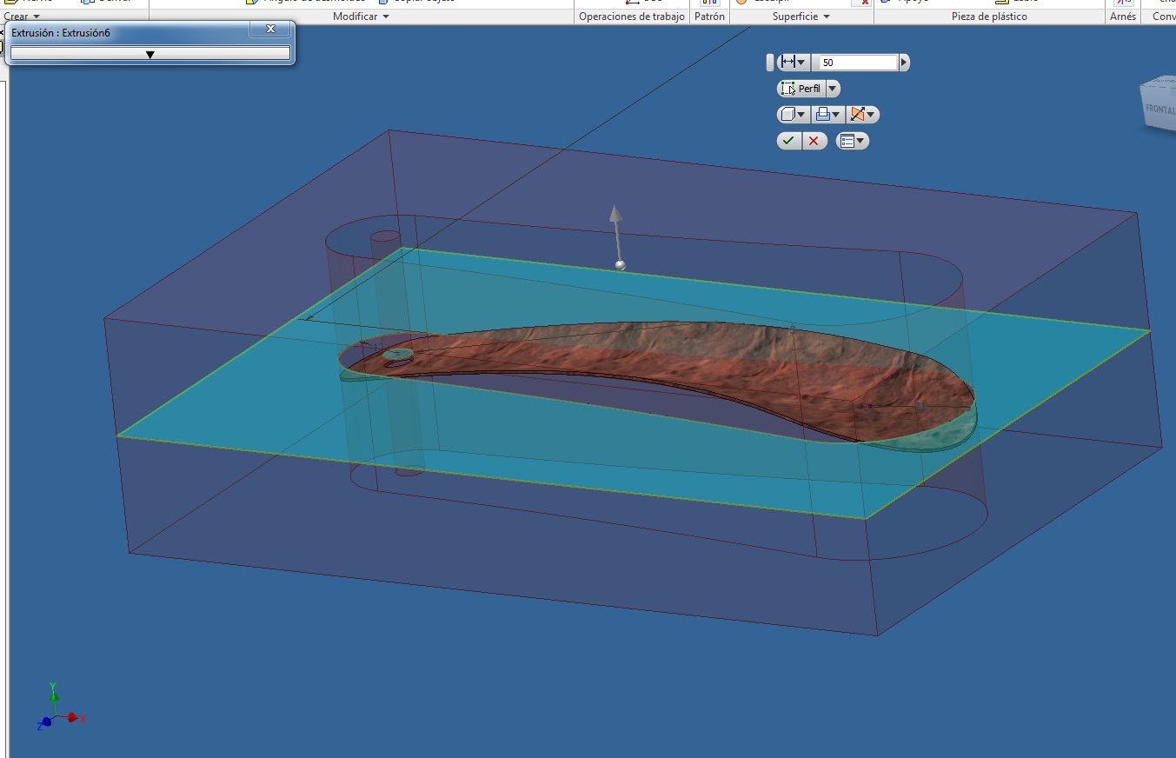Select the sphere handle on the sketch plane

pyautogui.click(x=620, y=265)
